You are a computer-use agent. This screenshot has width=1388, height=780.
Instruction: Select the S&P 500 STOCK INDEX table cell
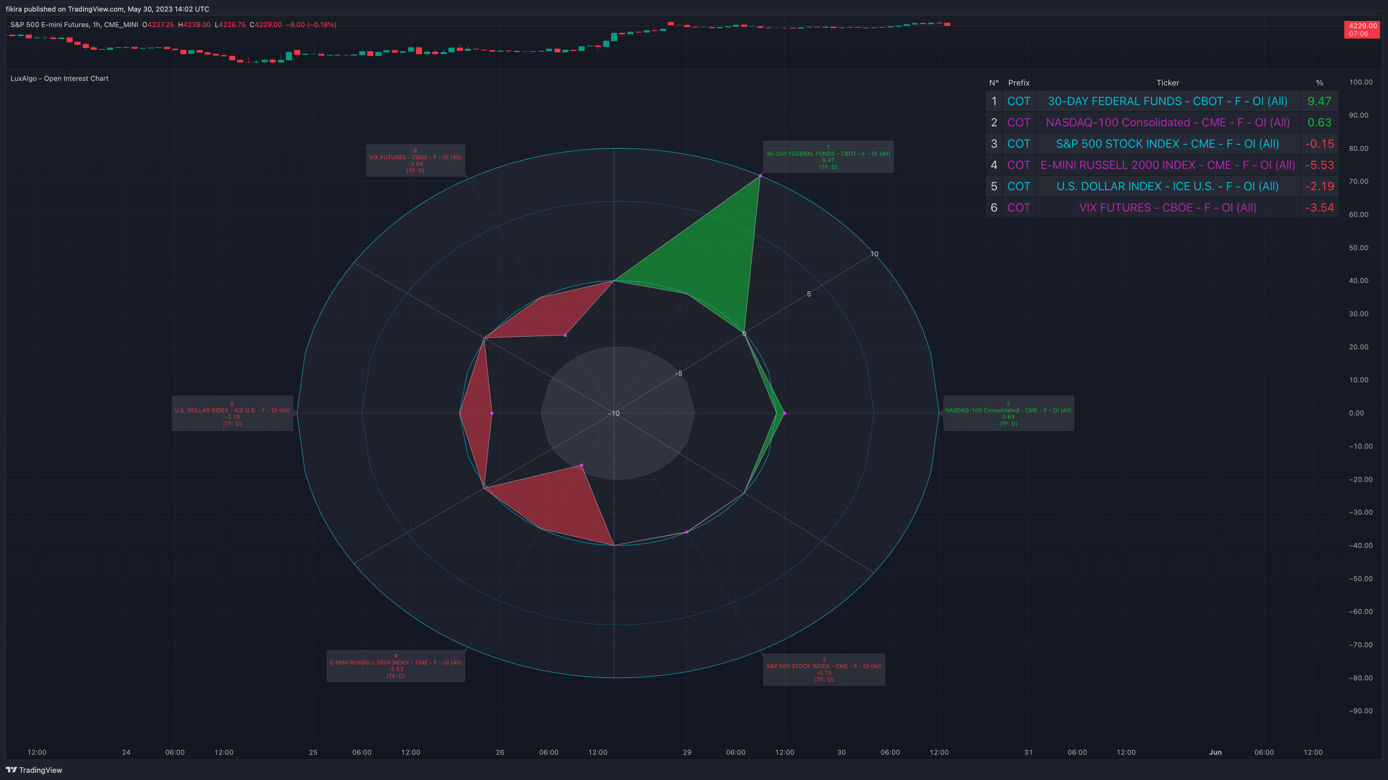pos(1168,144)
